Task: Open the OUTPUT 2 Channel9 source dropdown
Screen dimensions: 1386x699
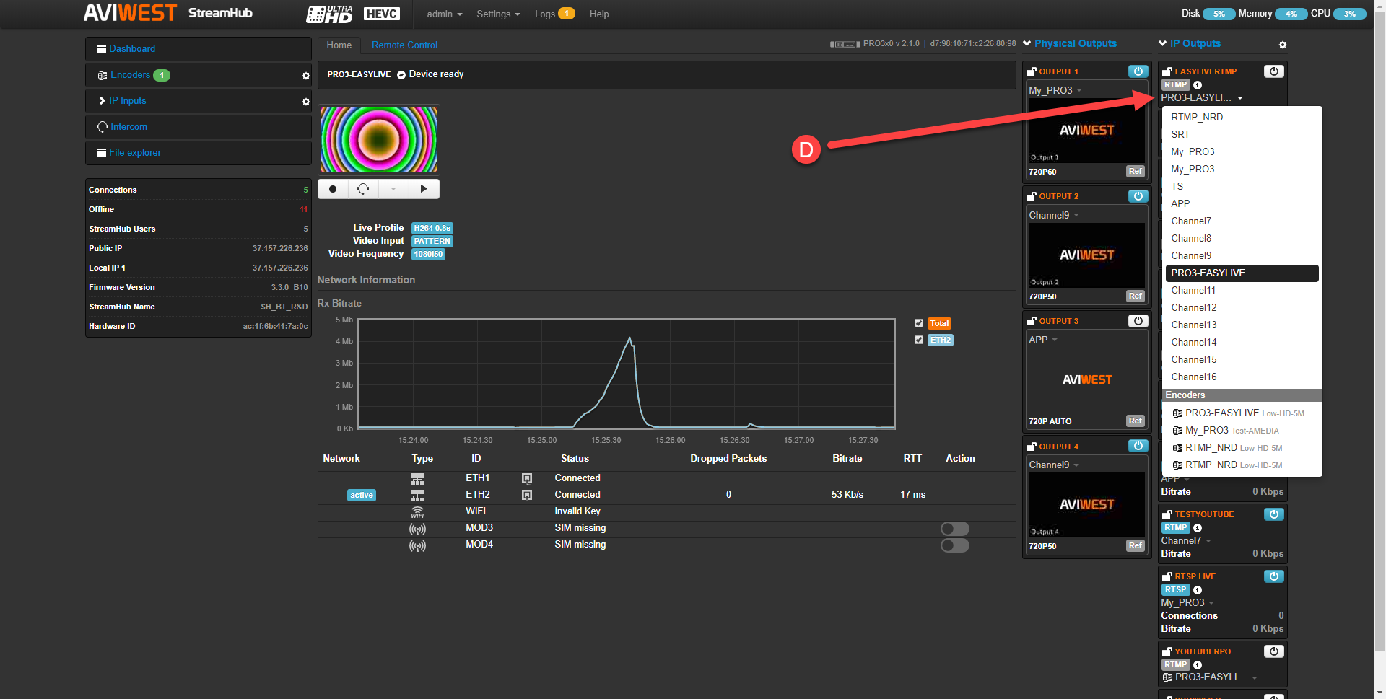Action: tap(1054, 215)
